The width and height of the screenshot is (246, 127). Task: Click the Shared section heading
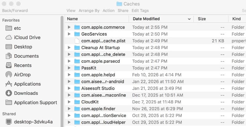click(9, 114)
